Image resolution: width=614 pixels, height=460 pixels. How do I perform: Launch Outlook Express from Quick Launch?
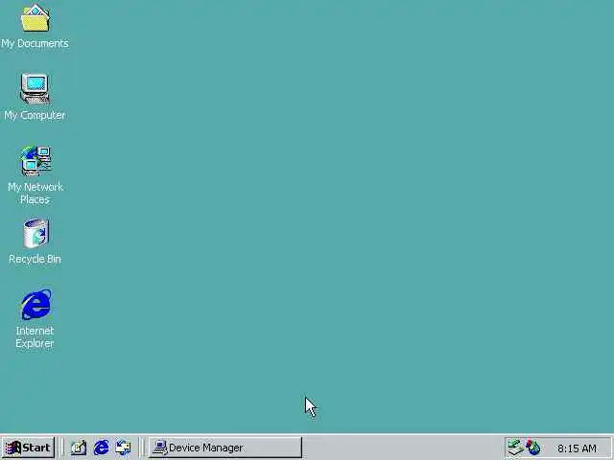pos(124,448)
